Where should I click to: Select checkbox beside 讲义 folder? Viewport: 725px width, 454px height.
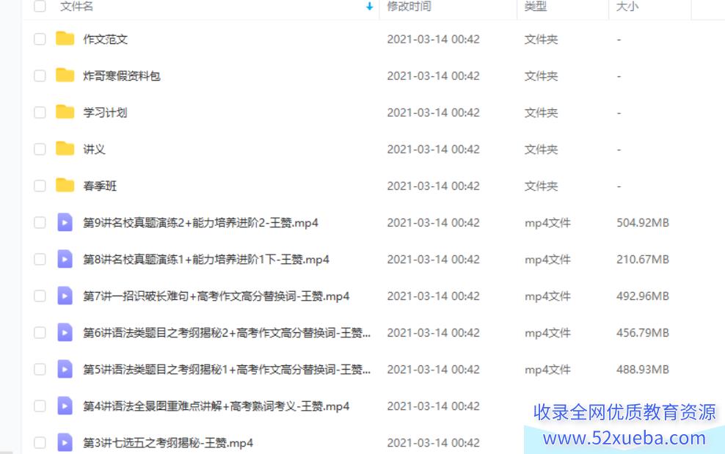(40, 149)
